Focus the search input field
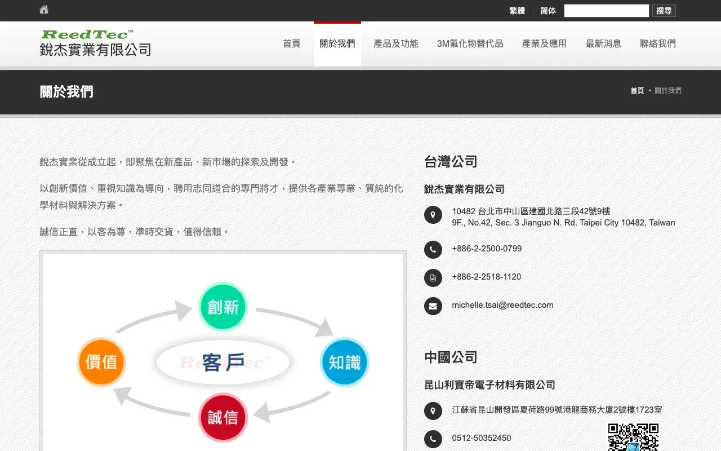This screenshot has width=721, height=451. pyautogui.click(x=607, y=11)
